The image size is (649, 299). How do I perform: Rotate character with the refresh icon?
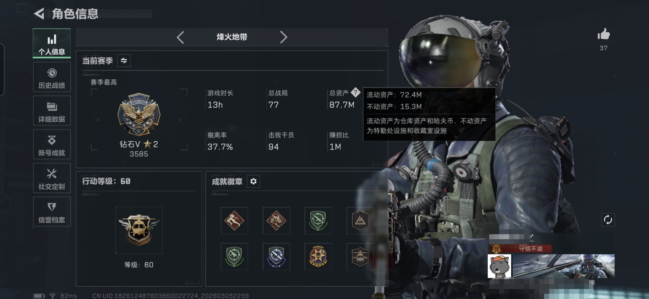point(608,220)
